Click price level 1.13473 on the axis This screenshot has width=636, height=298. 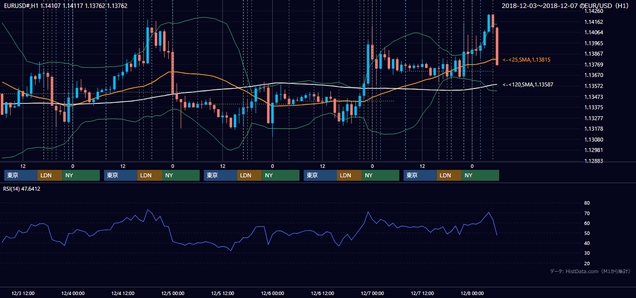594,97
